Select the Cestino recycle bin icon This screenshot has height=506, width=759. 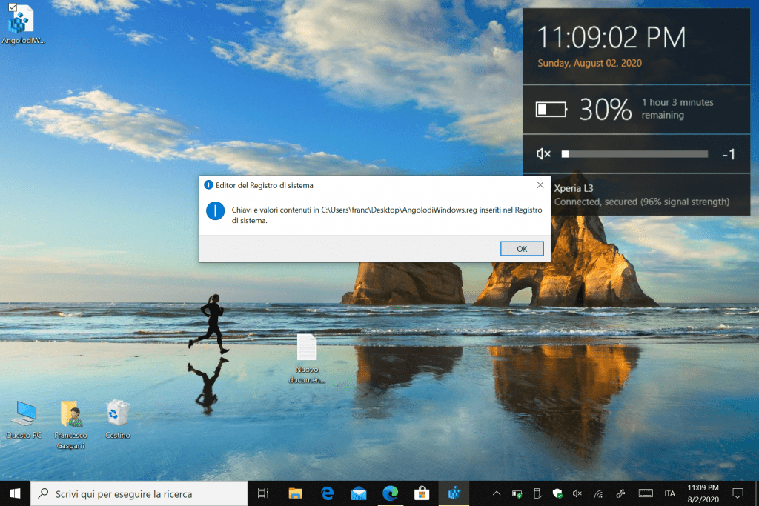(x=118, y=413)
